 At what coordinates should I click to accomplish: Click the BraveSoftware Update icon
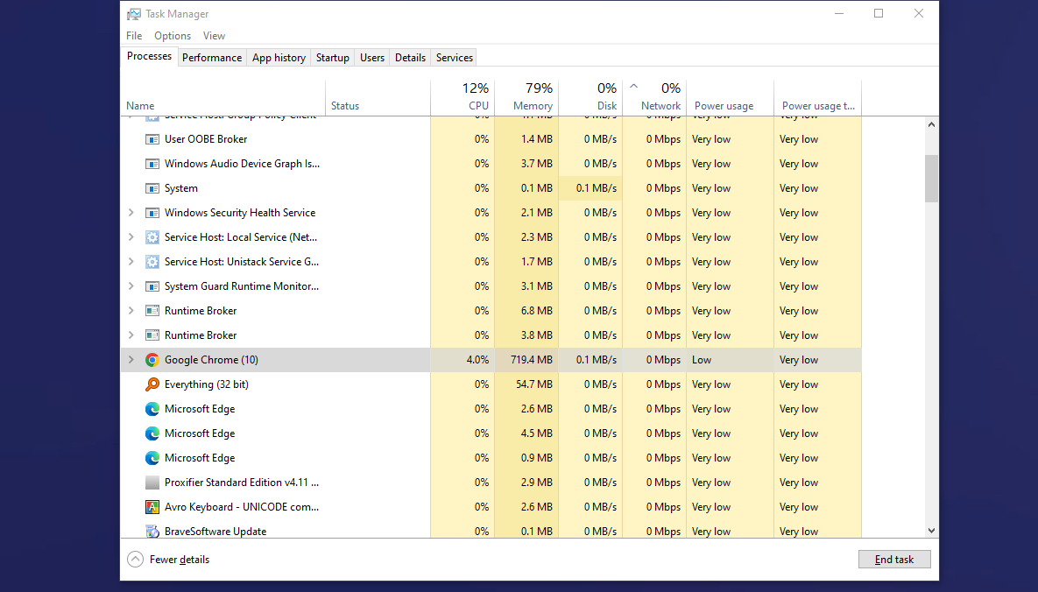pos(152,532)
